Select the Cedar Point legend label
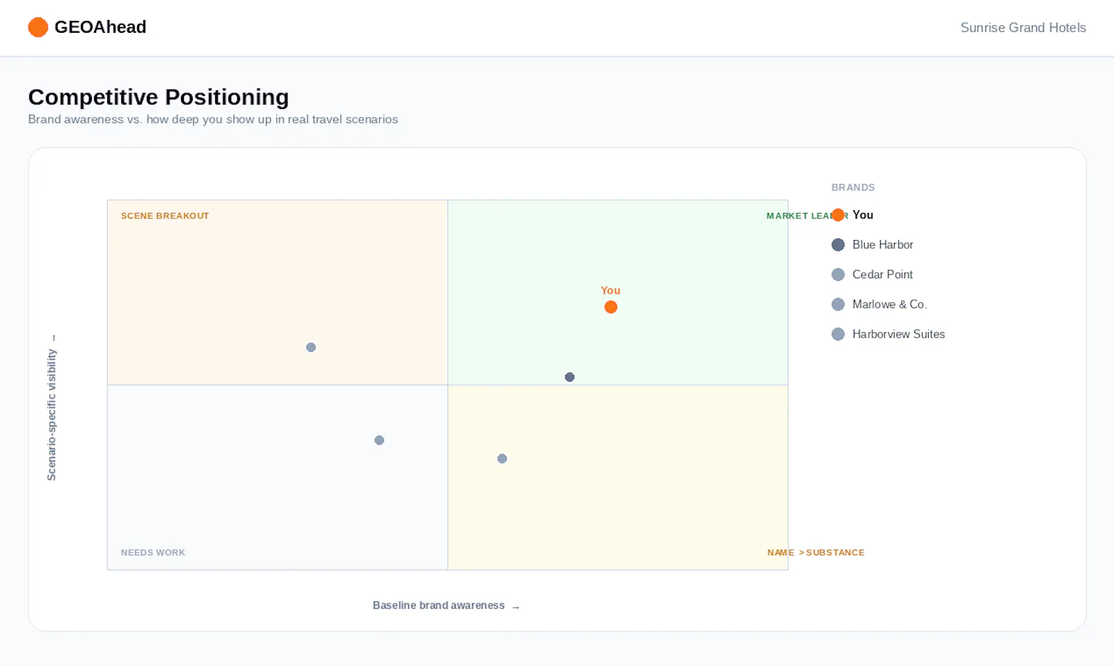The width and height of the screenshot is (1114, 666). pos(882,275)
